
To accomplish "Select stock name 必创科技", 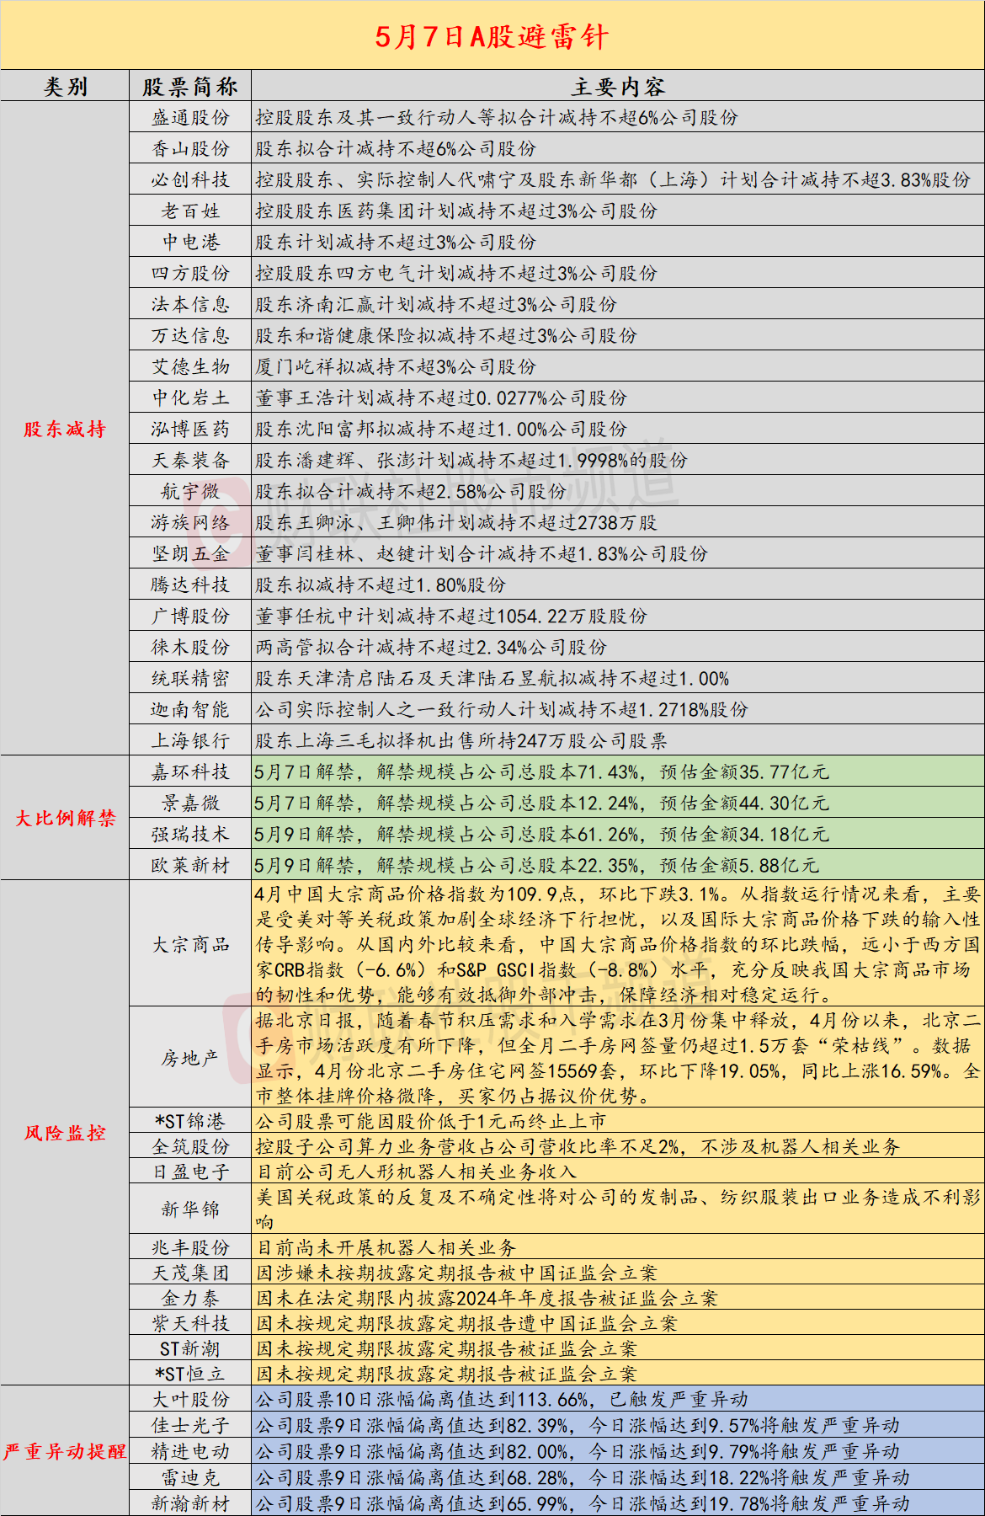I will coord(190,180).
